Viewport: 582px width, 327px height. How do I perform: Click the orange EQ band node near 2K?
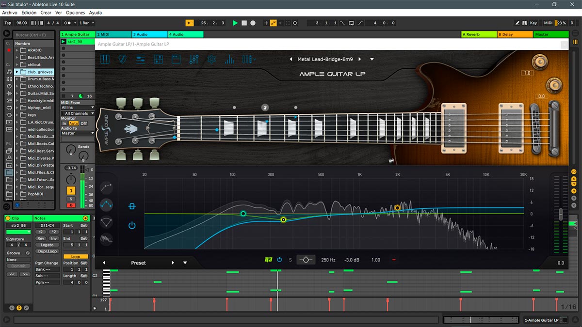[397, 208]
